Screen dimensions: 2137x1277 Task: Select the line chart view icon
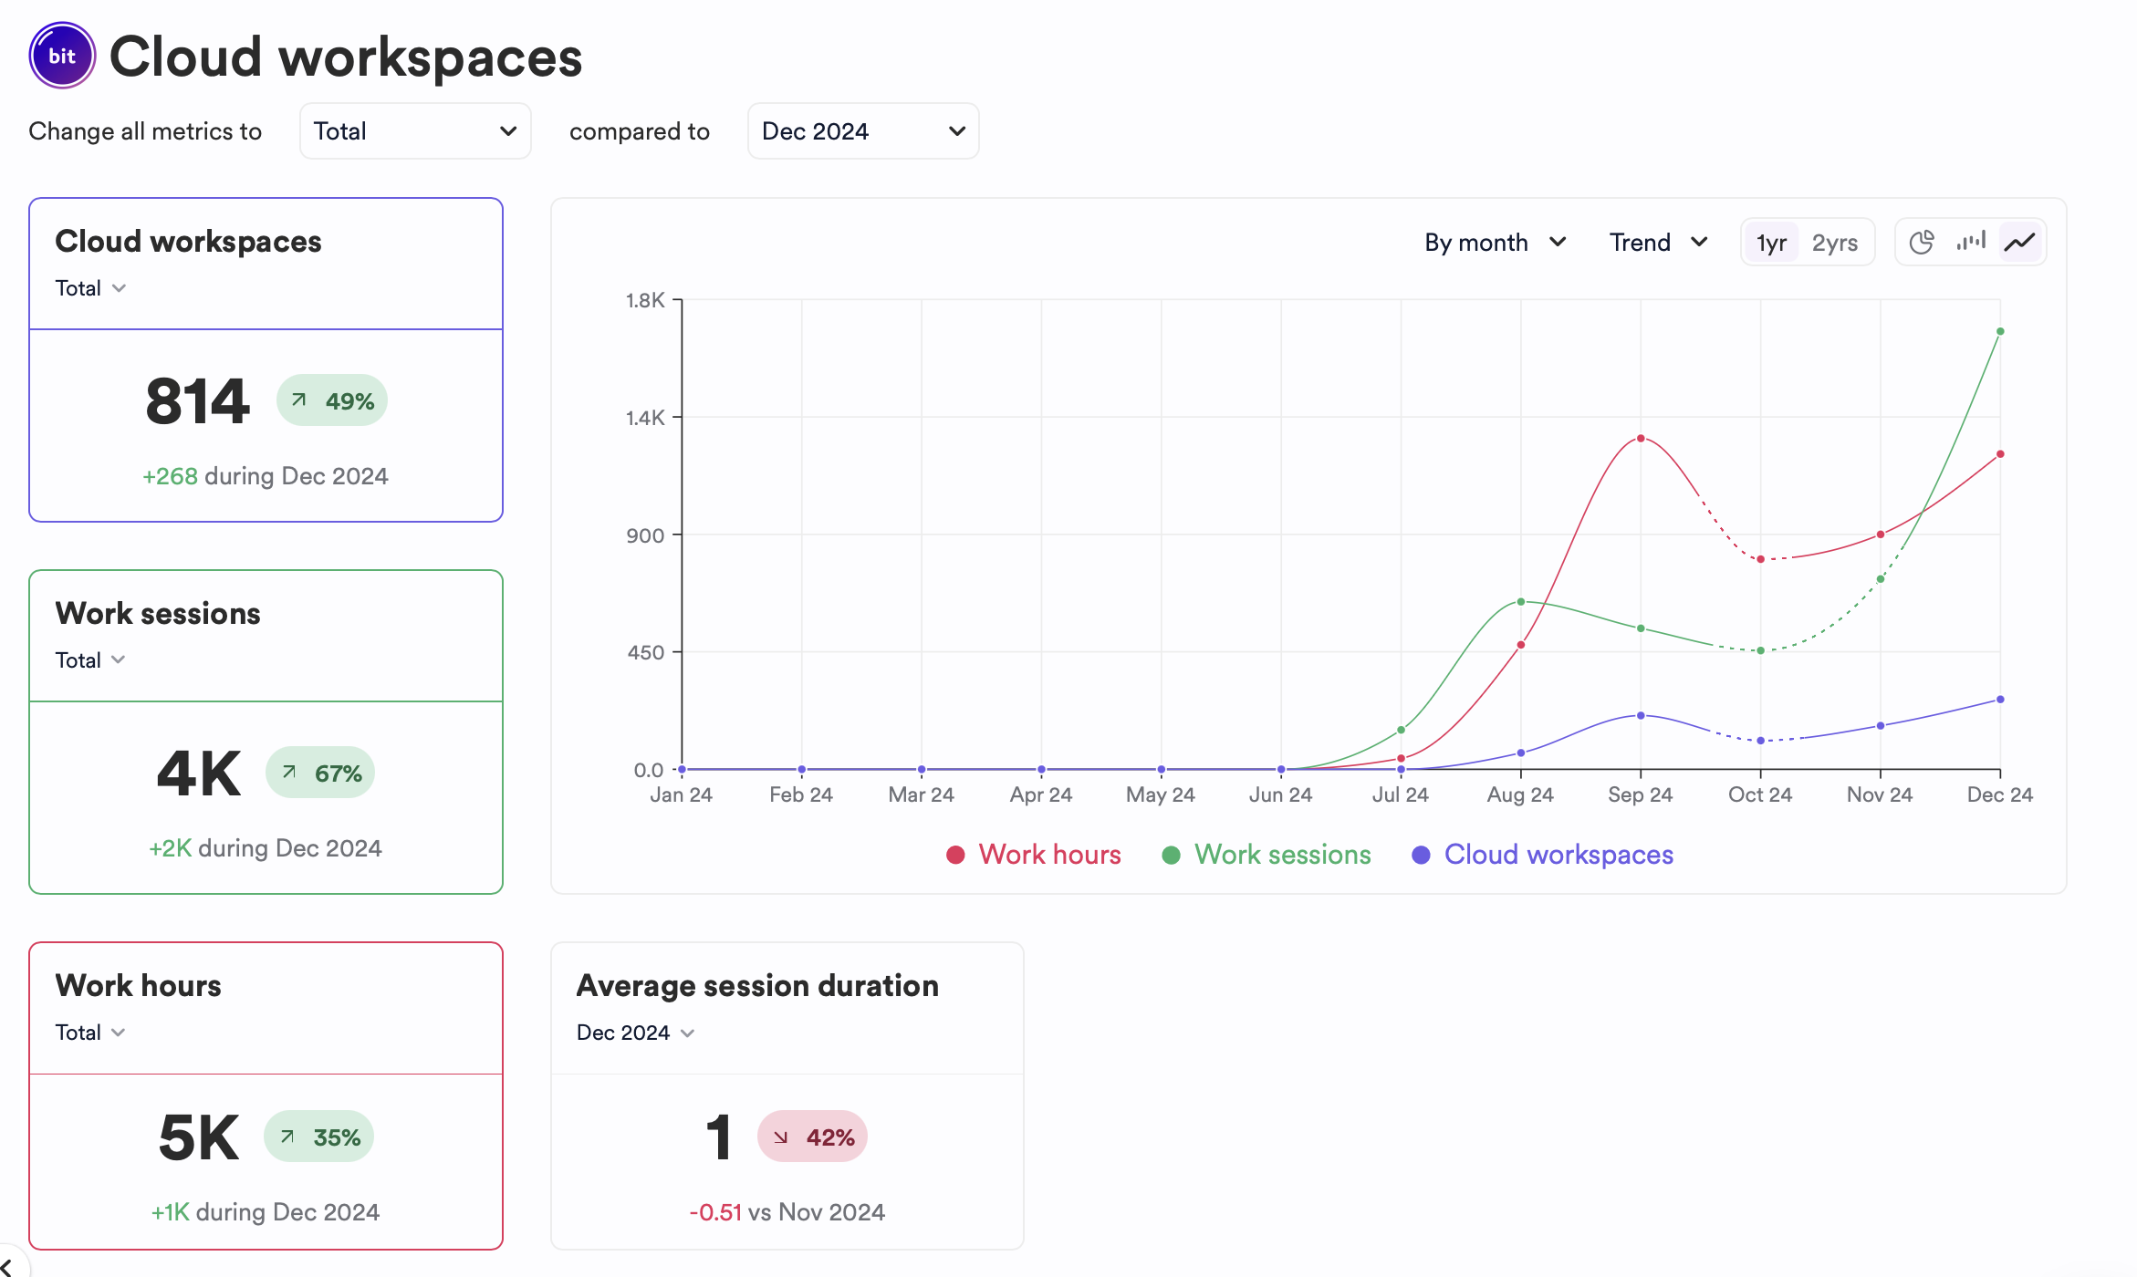tap(2020, 242)
